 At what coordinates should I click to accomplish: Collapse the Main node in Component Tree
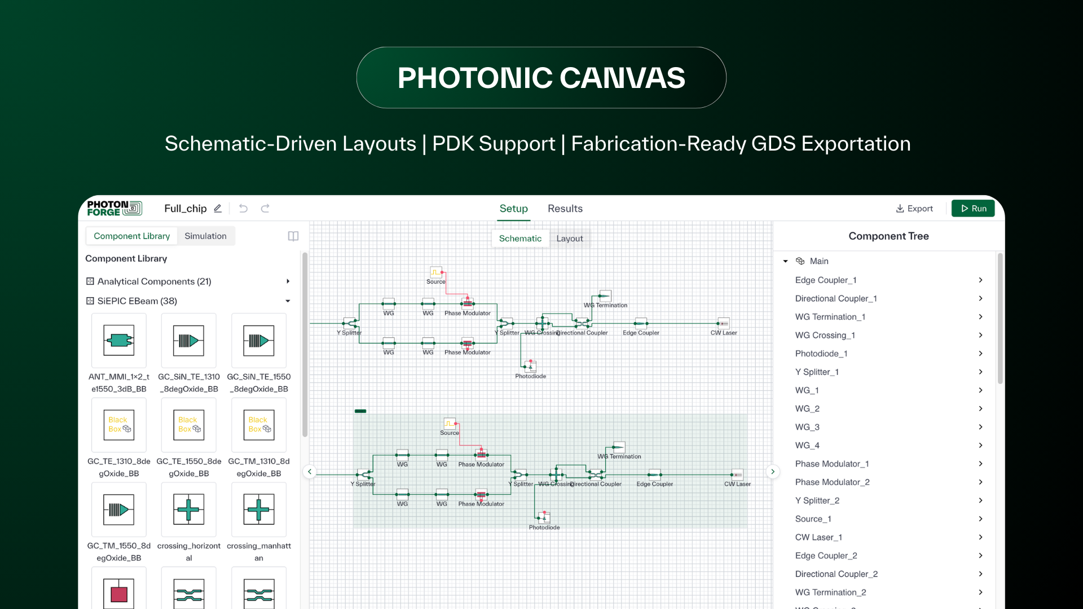pyautogui.click(x=785, y=261)
